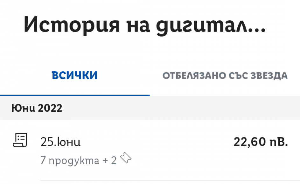
Task: Click the word "Юни" in the gray header
Action: (23, 108)
